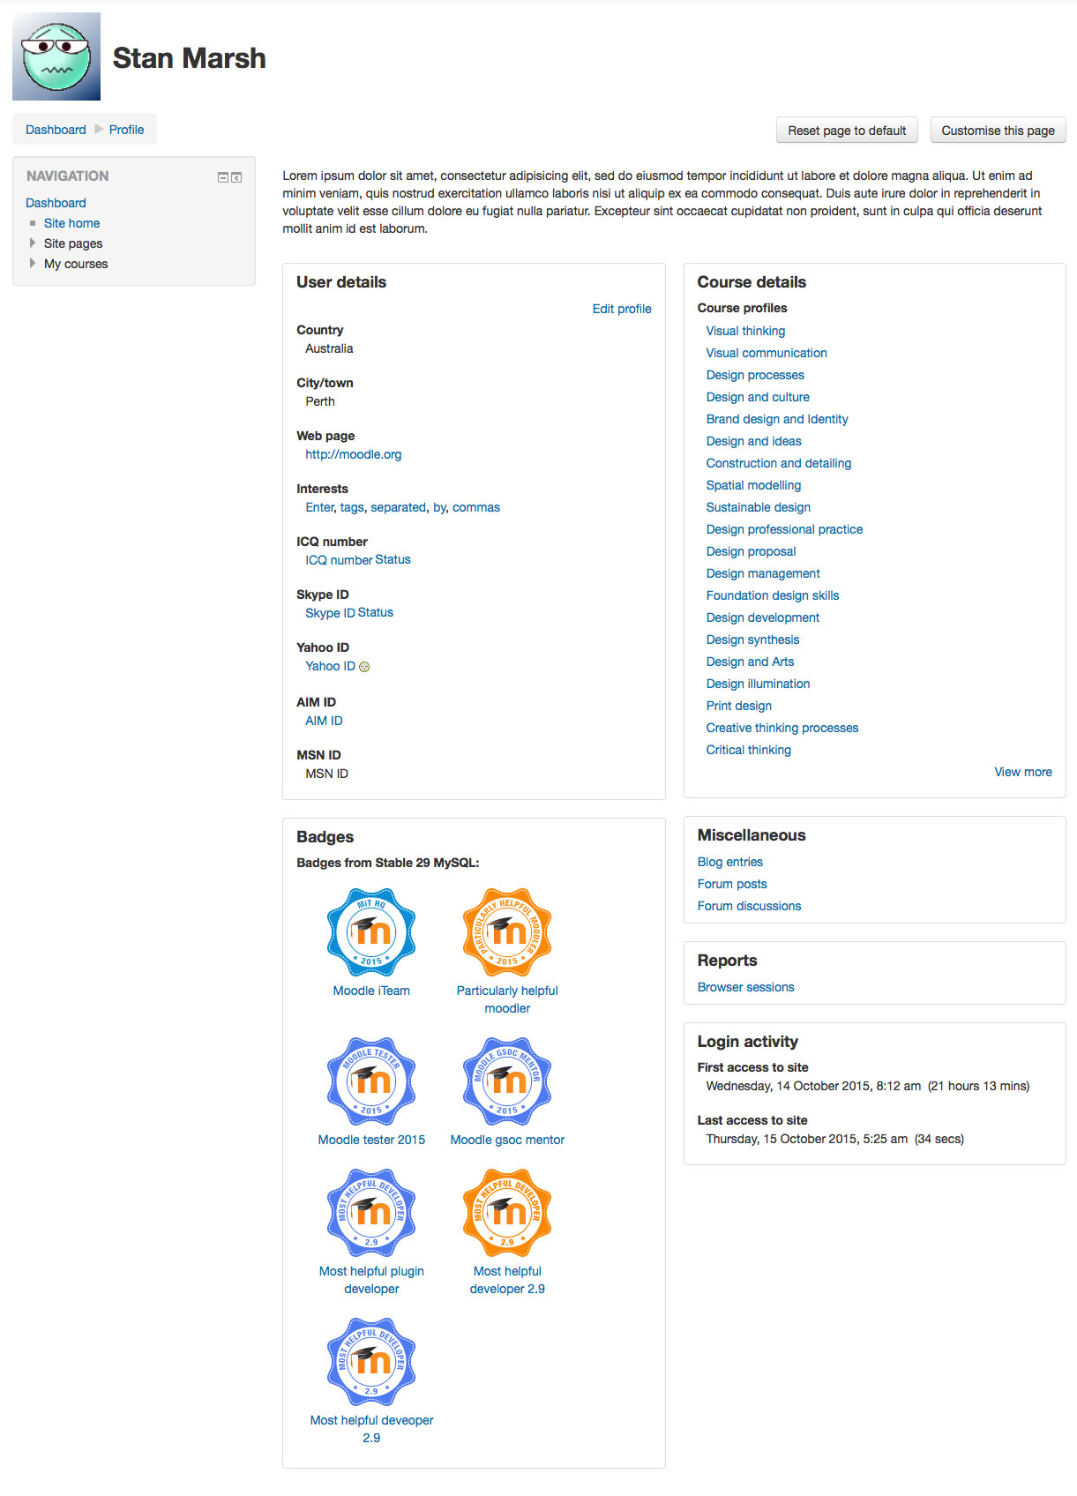Click the Moodle gsoc mentor name link
The width and height of the screenshot is (1077, 1496).
507,1140
